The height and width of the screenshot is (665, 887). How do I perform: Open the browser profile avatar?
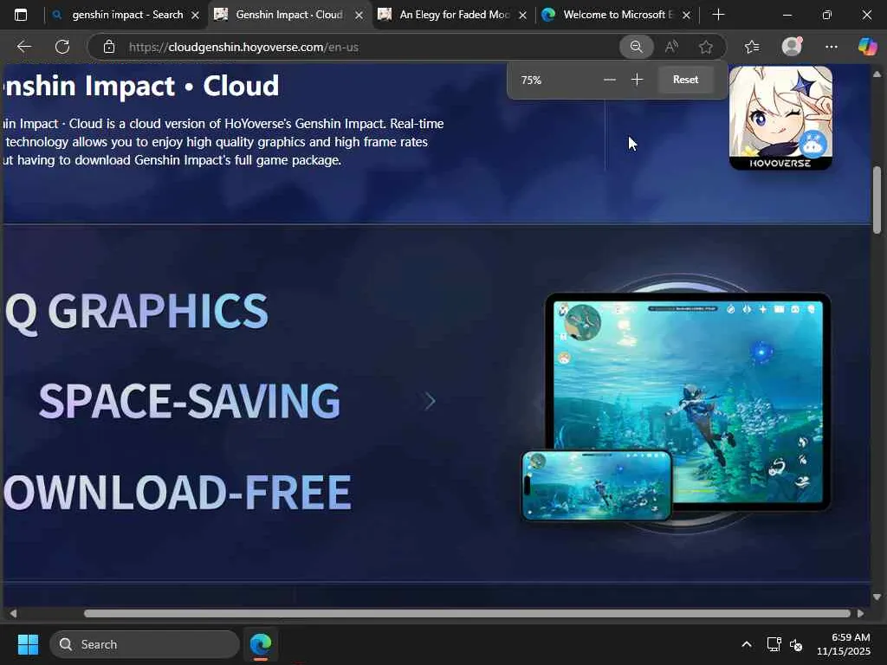click(792, 47)
